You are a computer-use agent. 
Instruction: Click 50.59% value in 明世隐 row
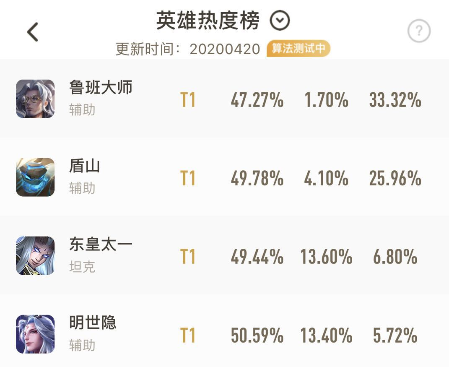pyautogui.click(x=257, y=335)
